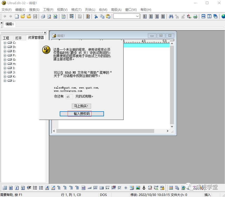Click the cascade windows icon
Image resolution: width=225 pixels, height=197 pixels.
pyautogui.click(x=215, y=16)
